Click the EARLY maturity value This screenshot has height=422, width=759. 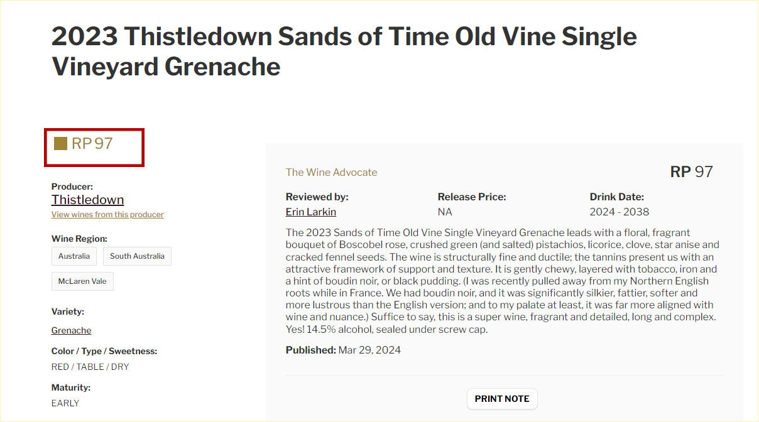pos(65,403)
